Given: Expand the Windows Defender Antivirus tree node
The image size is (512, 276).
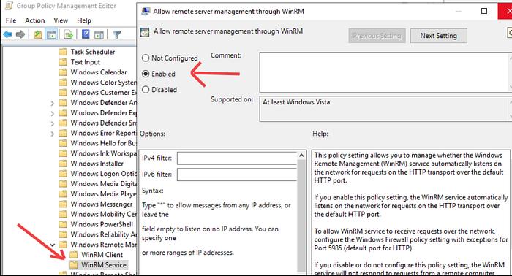Looking at the screenshot, I should (52, 103).
